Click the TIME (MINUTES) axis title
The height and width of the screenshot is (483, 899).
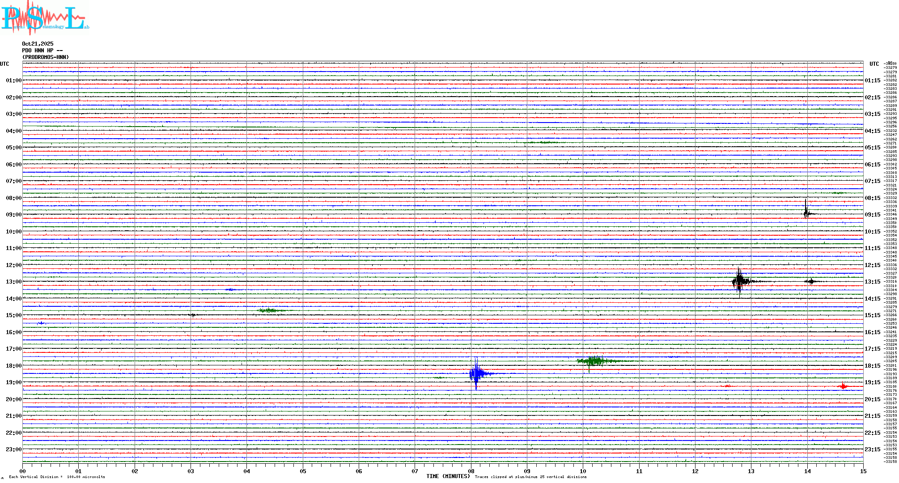click(x=448, y=476)
